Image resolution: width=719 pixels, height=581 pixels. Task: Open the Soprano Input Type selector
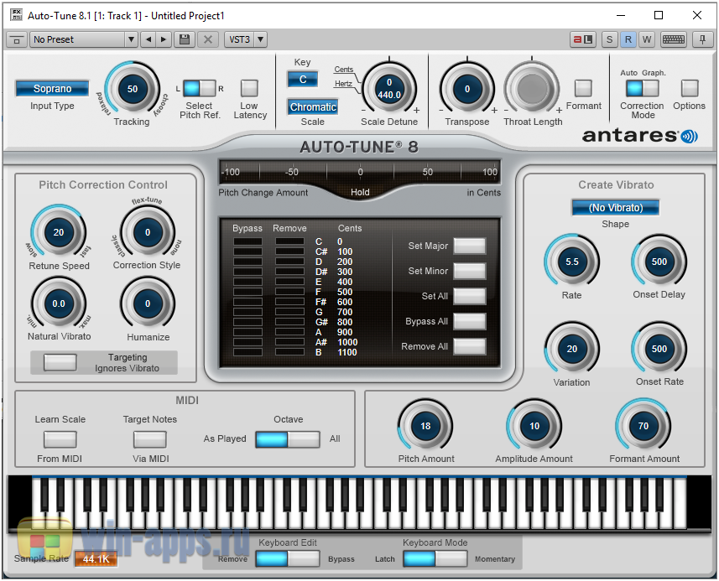(x=52, y=88)
